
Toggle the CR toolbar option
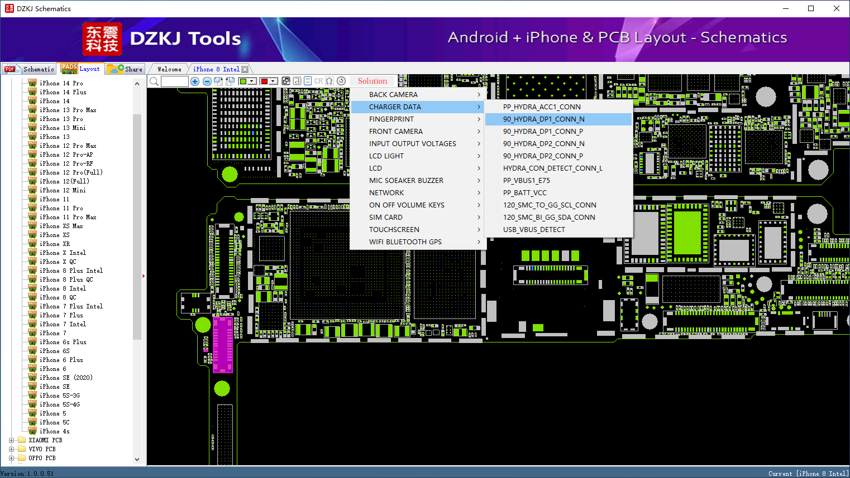[318, 81]
